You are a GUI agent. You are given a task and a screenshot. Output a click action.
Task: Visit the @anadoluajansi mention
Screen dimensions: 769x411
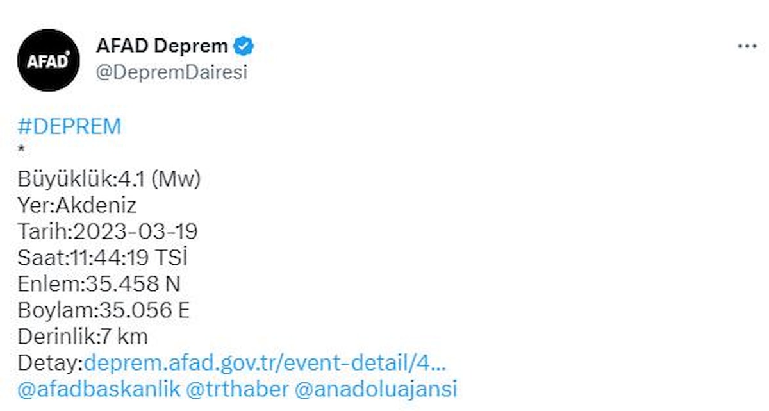pyautogui.click(x=376, y=389)
